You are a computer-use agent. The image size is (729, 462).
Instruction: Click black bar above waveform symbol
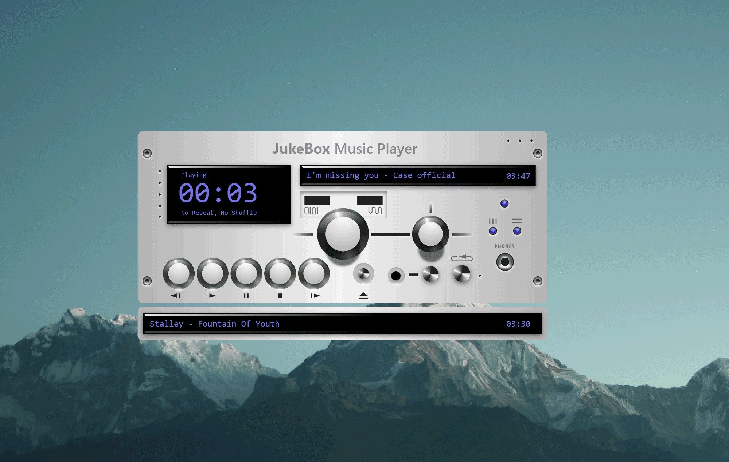[370, 200]
